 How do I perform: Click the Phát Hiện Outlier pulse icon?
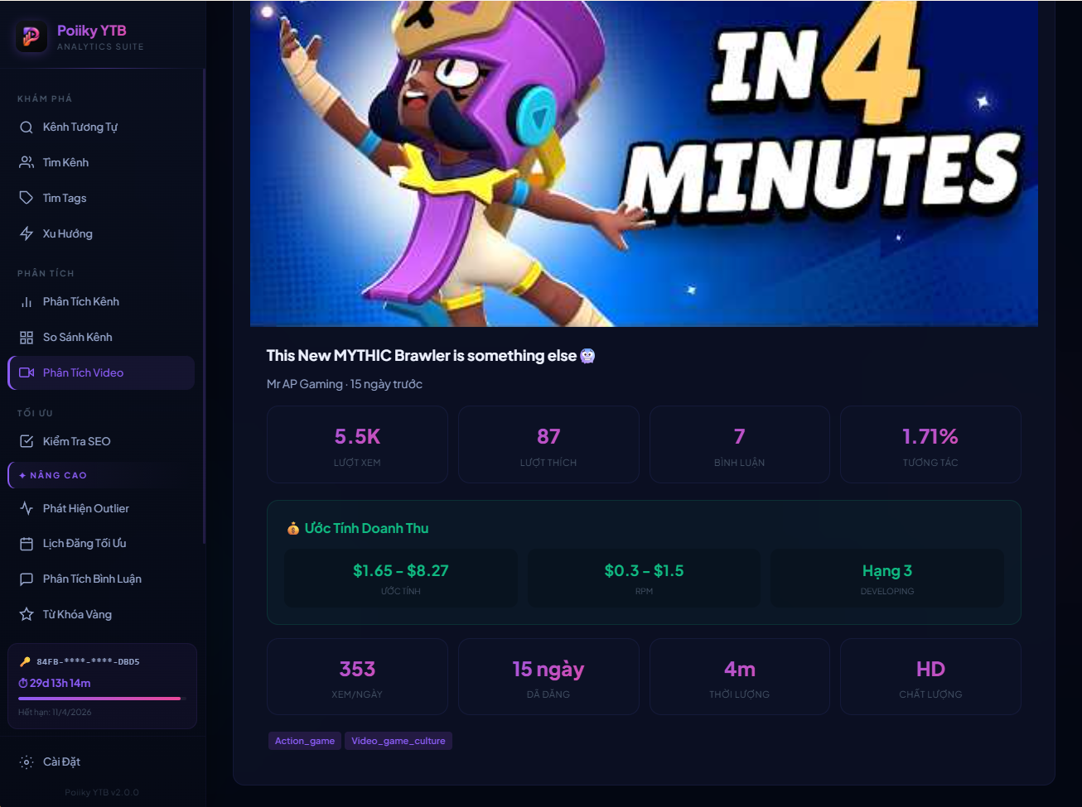tap(27, 509)
